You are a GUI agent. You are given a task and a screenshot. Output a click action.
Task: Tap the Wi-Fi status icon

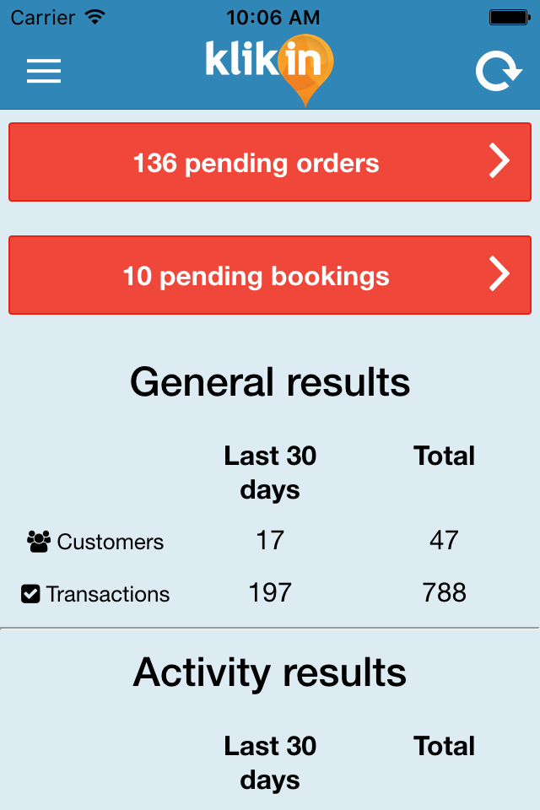pyautogui.click(x=95, y=18)
